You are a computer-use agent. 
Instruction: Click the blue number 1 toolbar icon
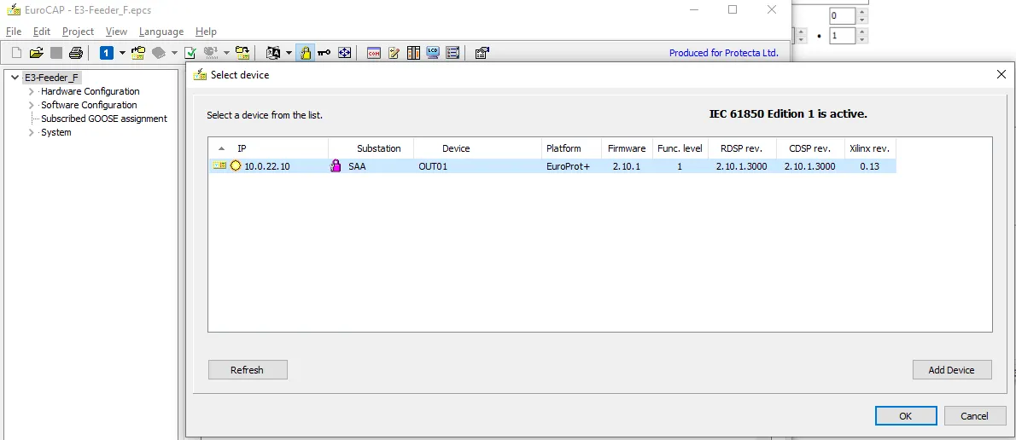(x=106, y=53)
